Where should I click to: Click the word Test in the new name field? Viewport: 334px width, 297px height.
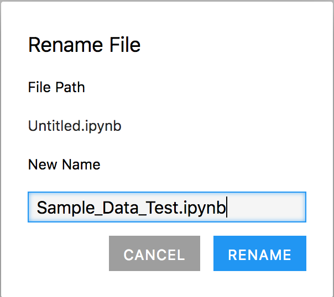[x=162, y=208]
